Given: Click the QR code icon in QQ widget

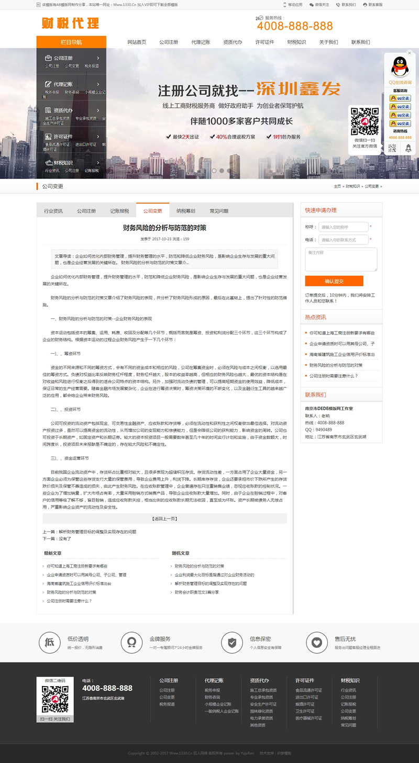Looking at the screenshot, I should pos(392,148).
